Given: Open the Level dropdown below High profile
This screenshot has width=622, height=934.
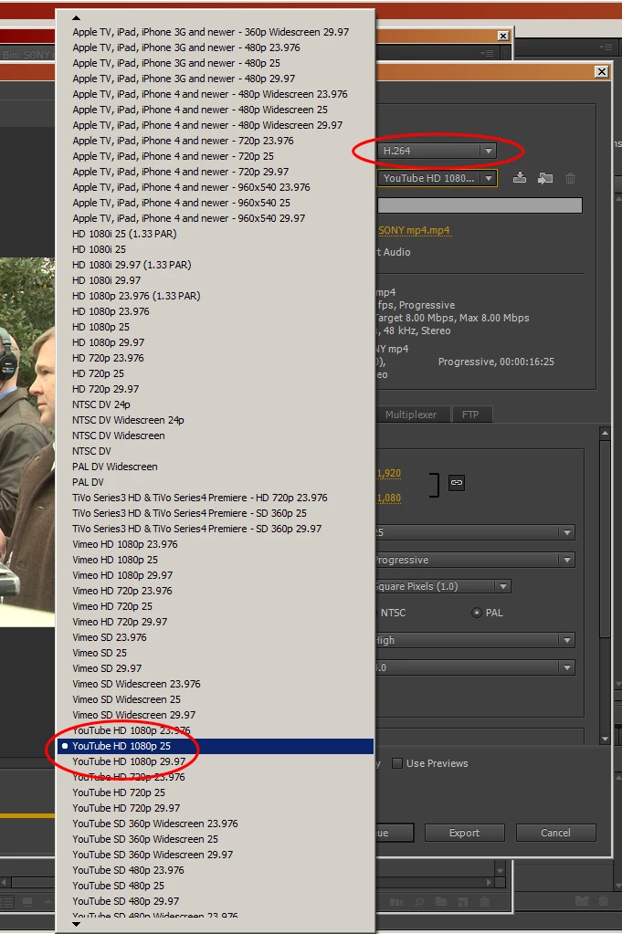Looking at the screenshot, I should (x=474, y=667).
